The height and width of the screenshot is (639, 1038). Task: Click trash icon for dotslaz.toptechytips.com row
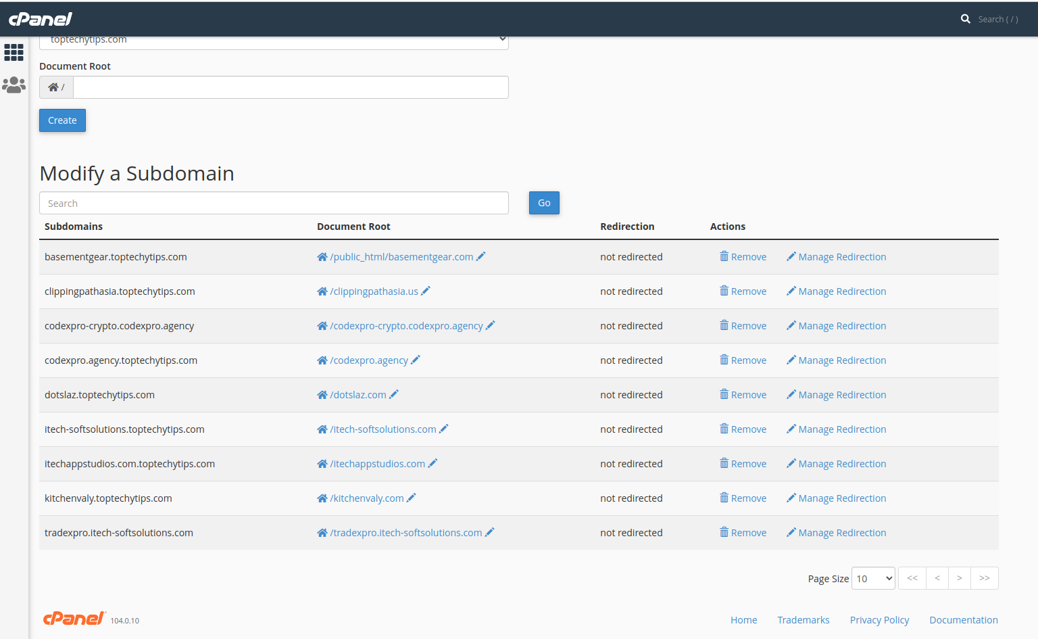point(724,394)
